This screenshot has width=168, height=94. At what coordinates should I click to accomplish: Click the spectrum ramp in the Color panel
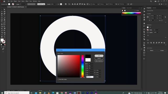[x=131, y=13]
